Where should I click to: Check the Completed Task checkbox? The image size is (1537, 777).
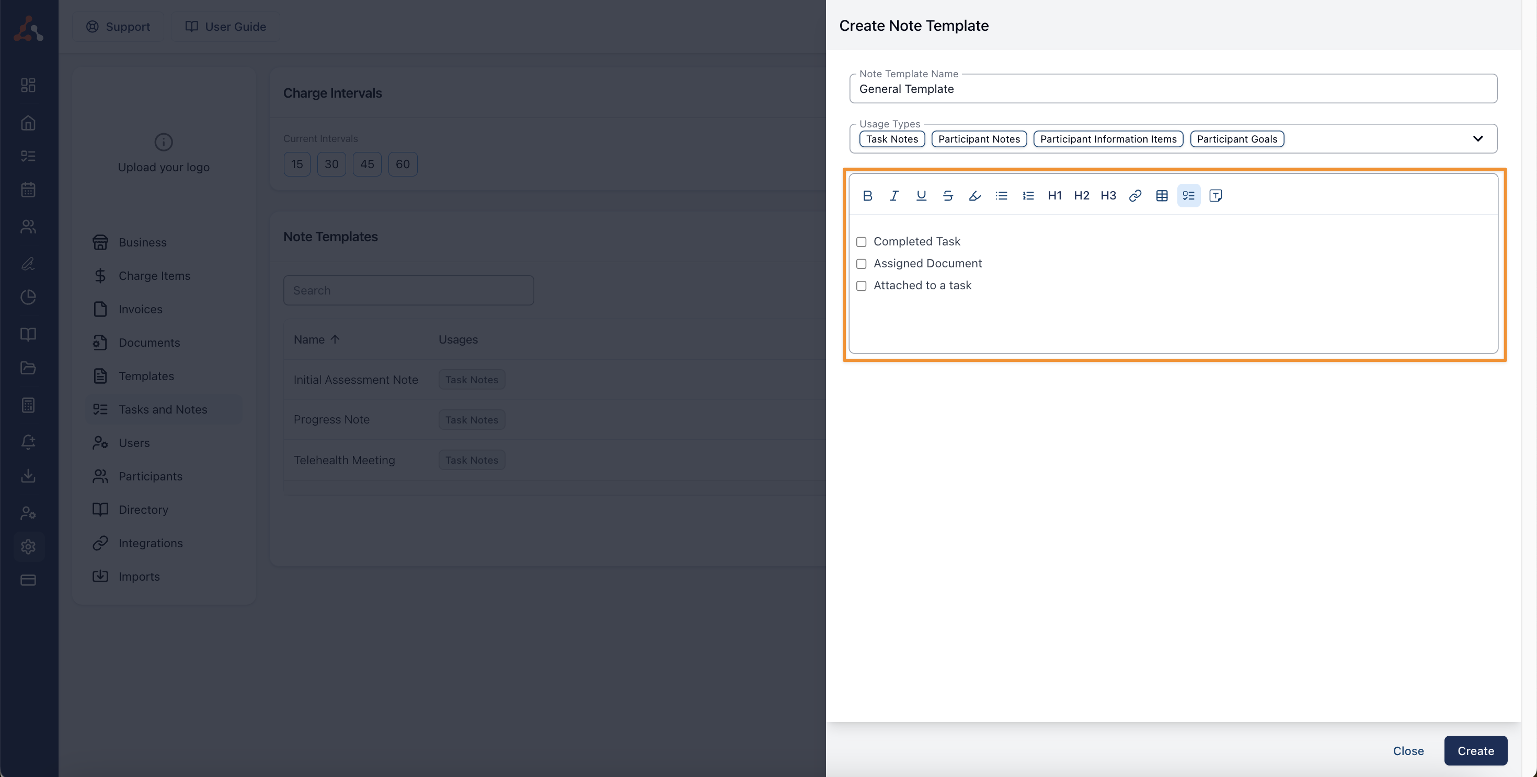[861, 242]
